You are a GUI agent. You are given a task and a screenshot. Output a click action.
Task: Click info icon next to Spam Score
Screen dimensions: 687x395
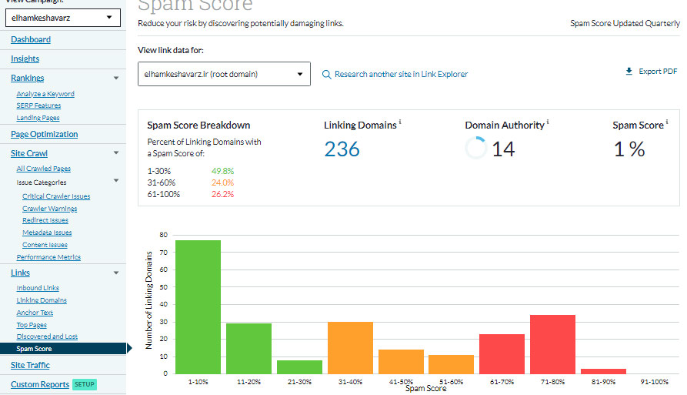pyautogui.click(x=667, y=122)
